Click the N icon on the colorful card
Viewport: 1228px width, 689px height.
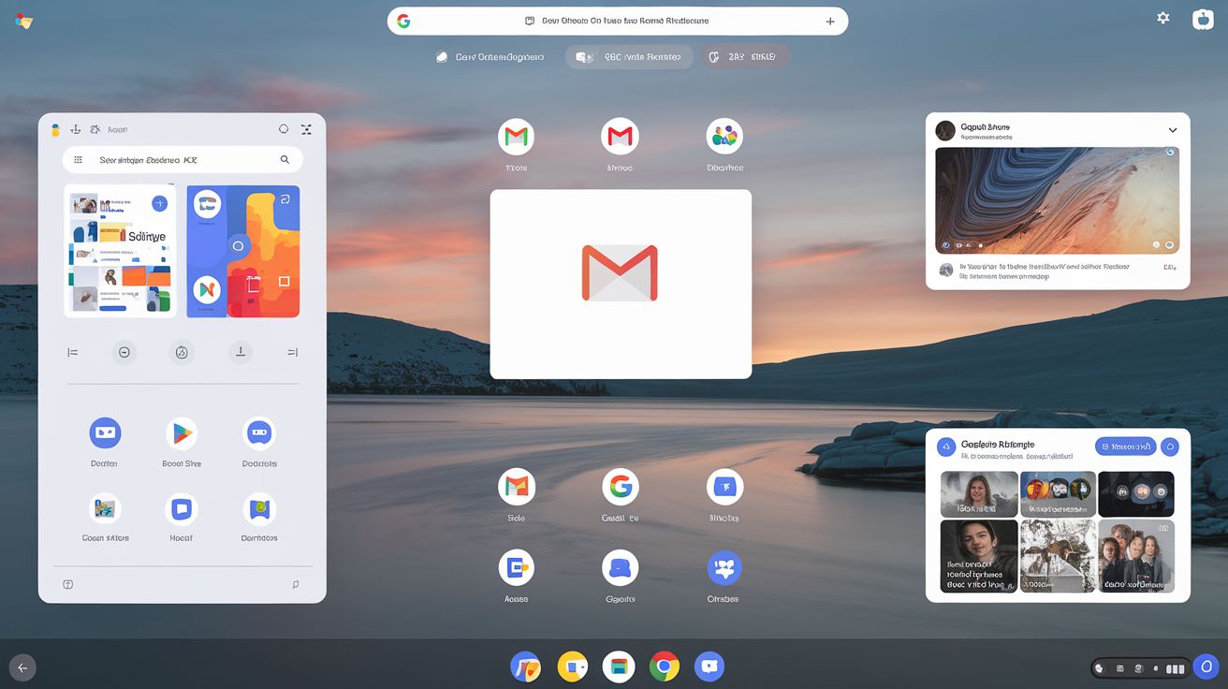coord(207,289)
